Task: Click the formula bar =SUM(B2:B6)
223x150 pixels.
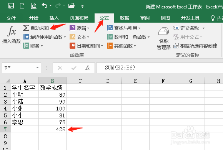Action: coord(160,68)
